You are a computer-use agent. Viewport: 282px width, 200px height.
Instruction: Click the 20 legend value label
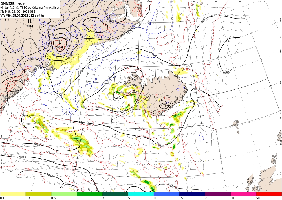click(x=207, y=198)
